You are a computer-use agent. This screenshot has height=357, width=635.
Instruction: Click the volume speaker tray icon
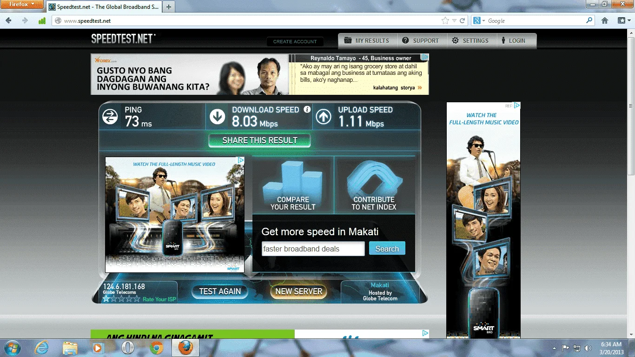[588, 348]
